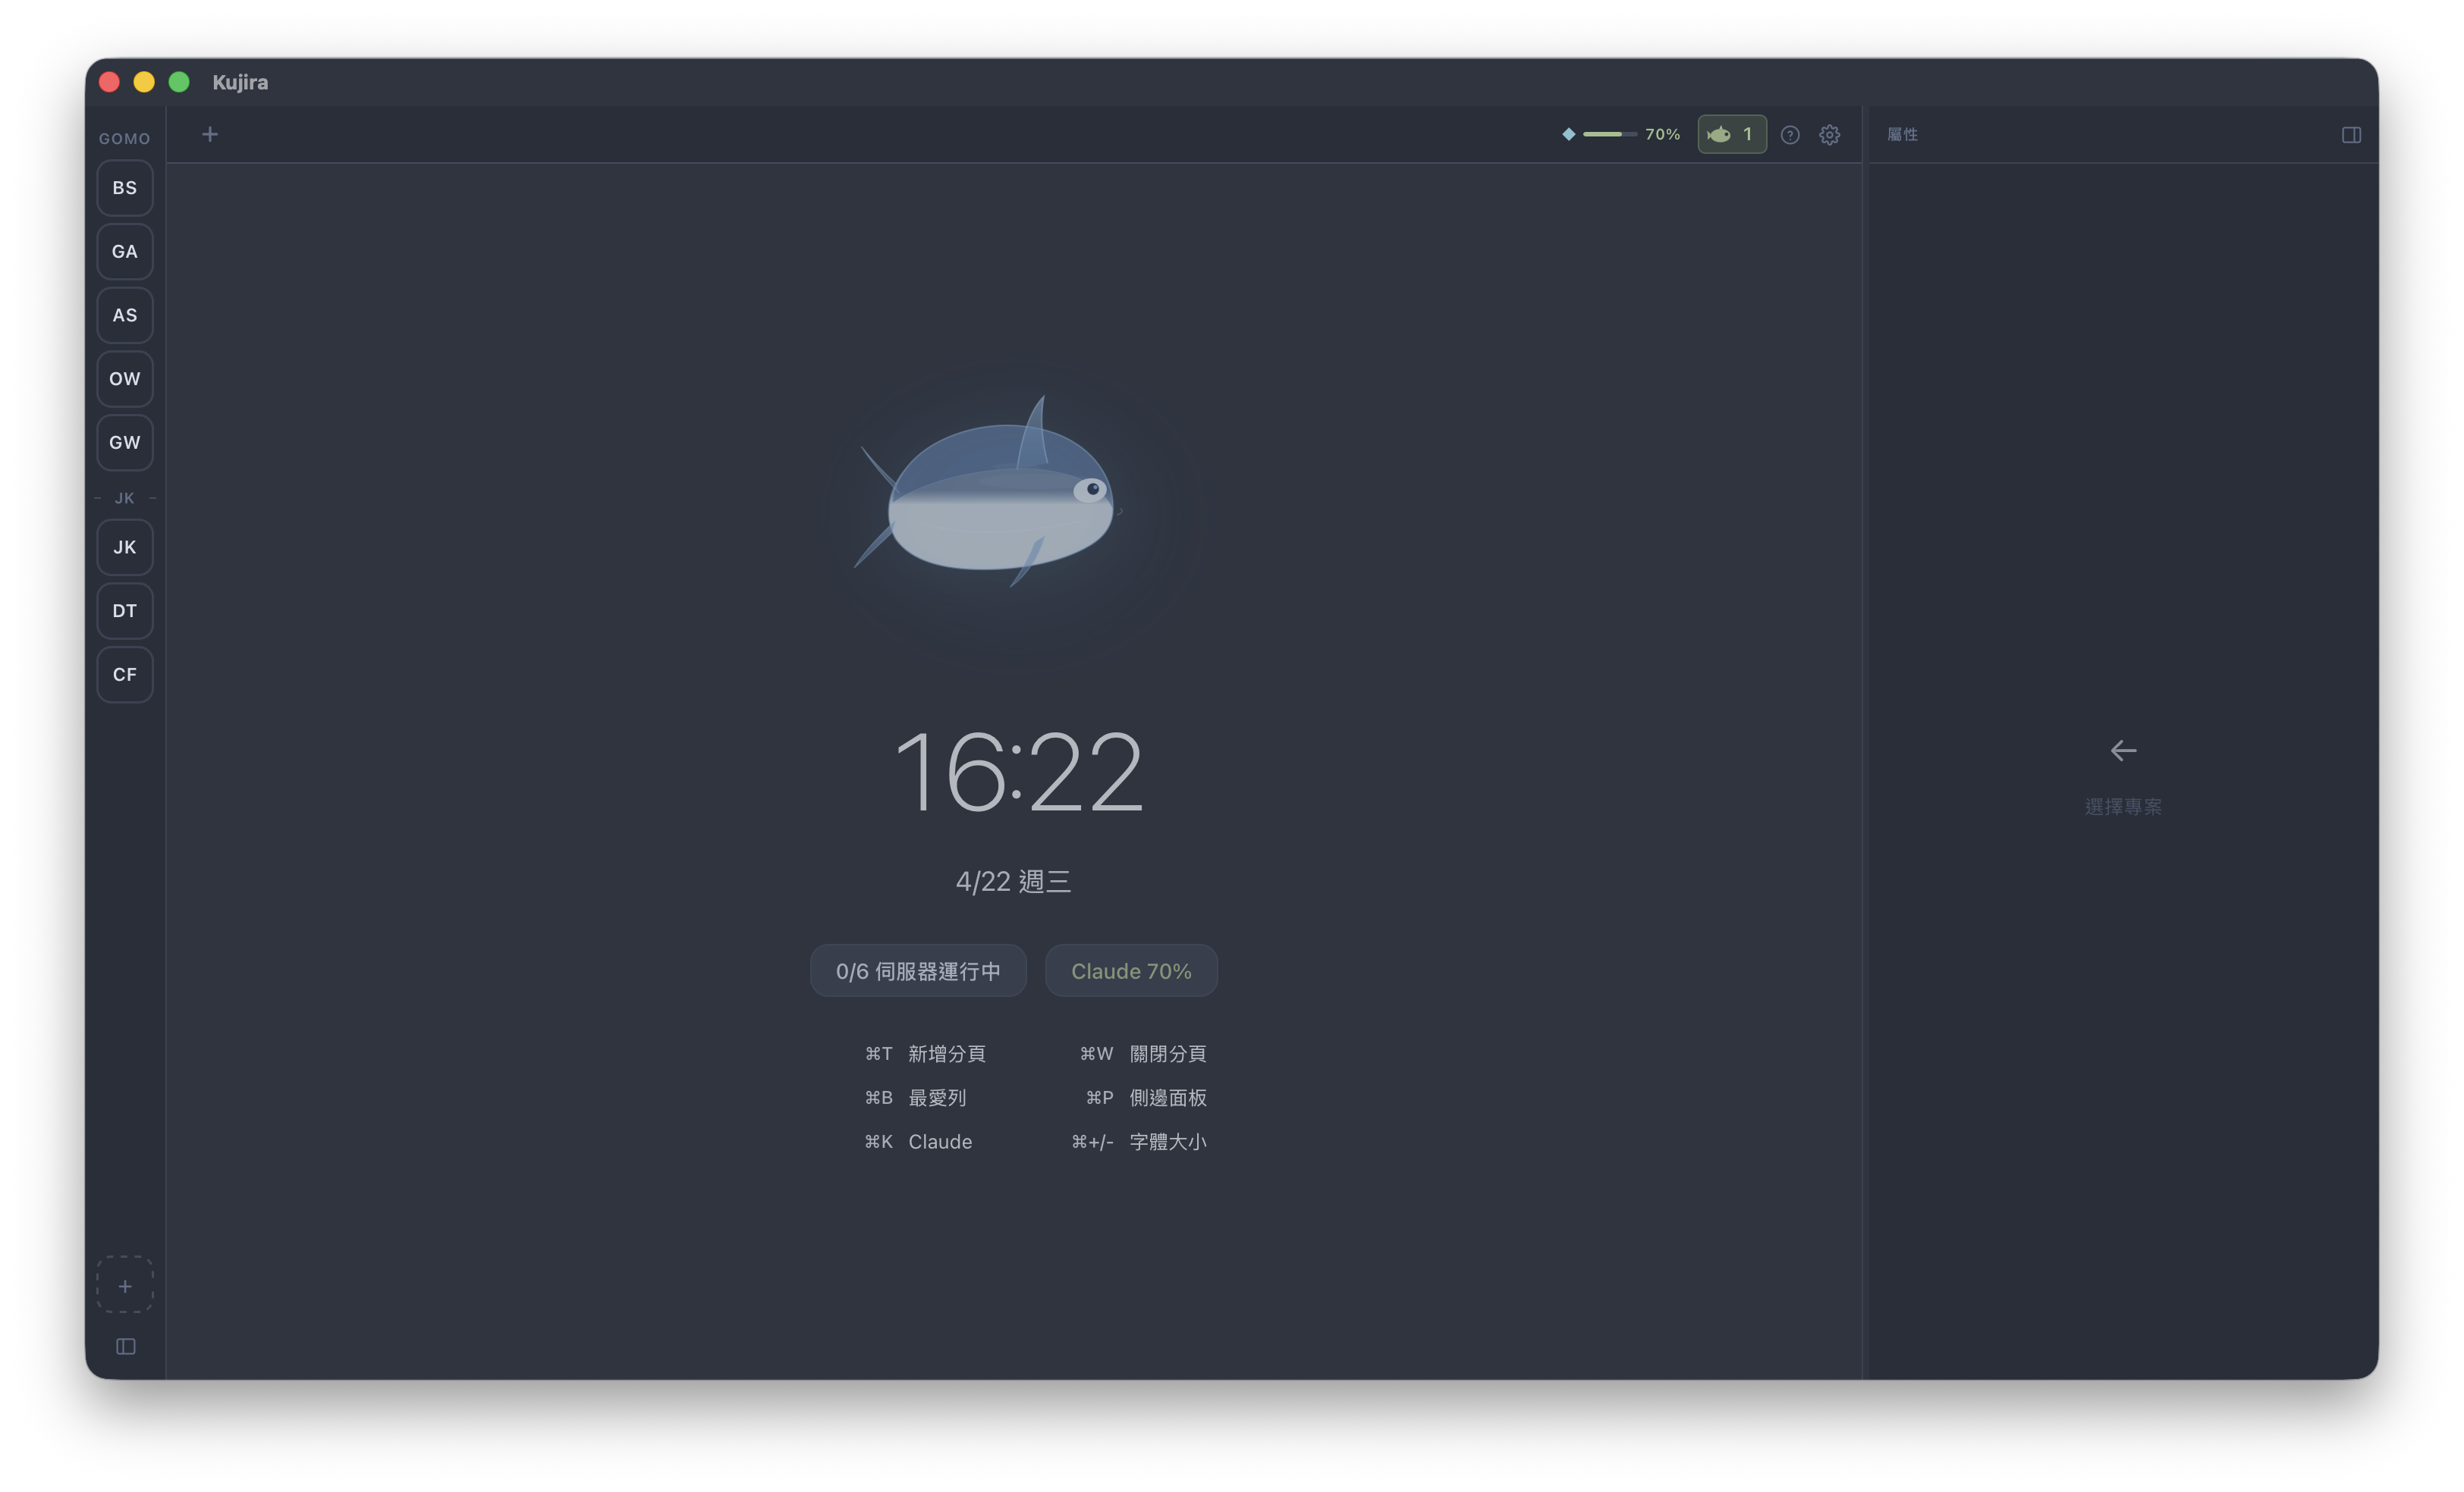Click the ⌘+/- 字體大小 shortcut hint
Viewport: 2464px width, 1492px height.
pyautogui.click(x=1139, y=1141)
